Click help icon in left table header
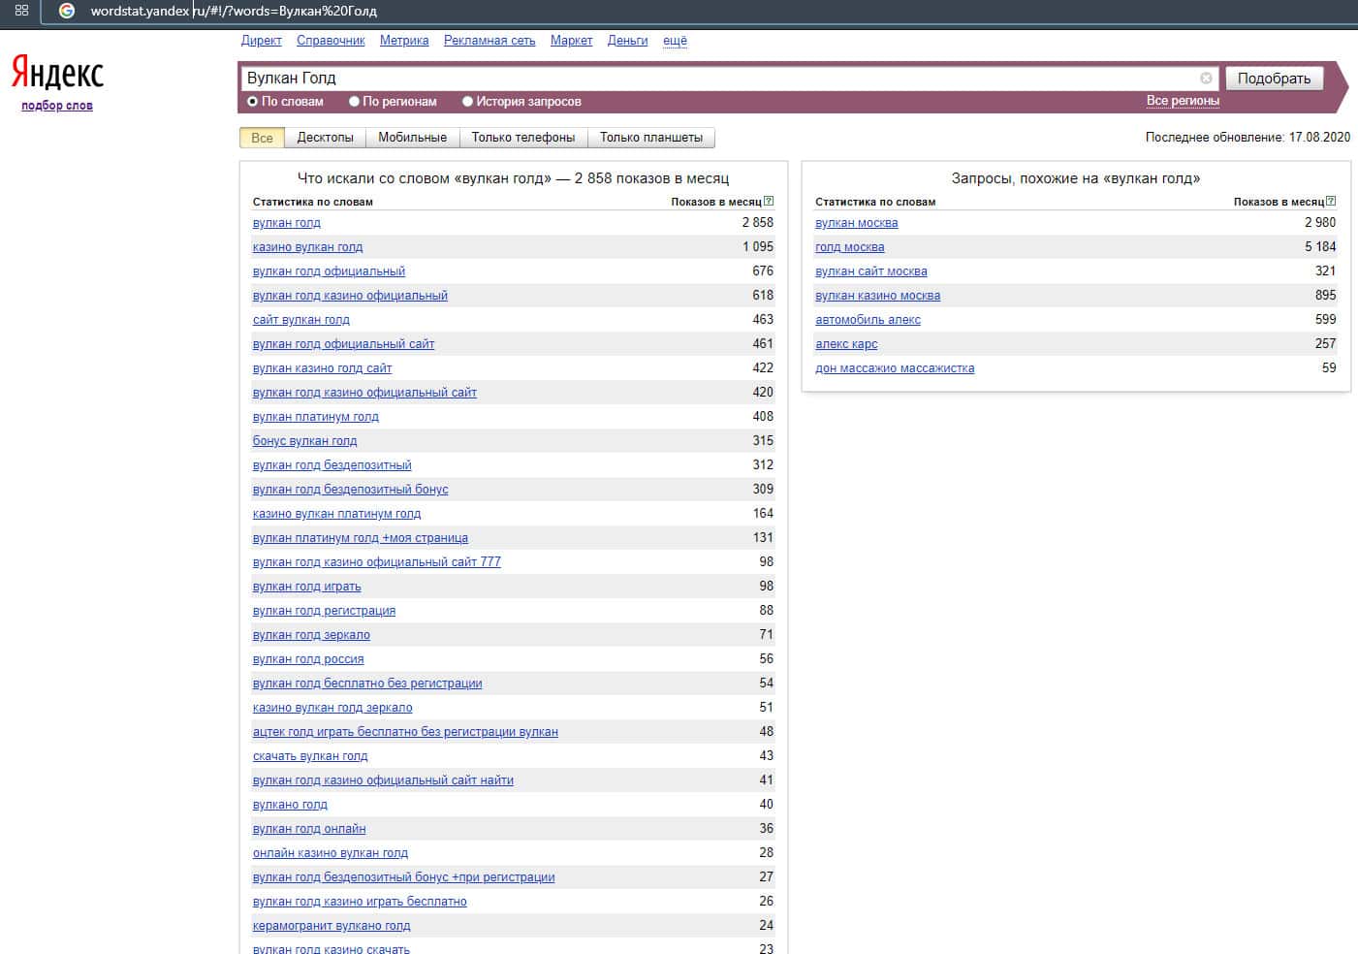This screenshot has width=1358, height=954. [769, 202]
